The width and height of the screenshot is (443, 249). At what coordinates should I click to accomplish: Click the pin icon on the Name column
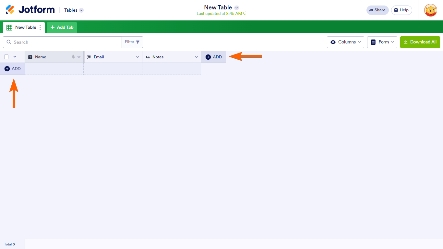pyautogui.click(x=74, y=57)
